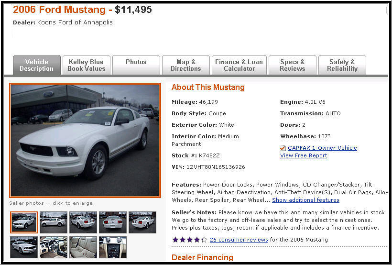
Task: Click the $11,495 price
Action: tap(133, 10)
